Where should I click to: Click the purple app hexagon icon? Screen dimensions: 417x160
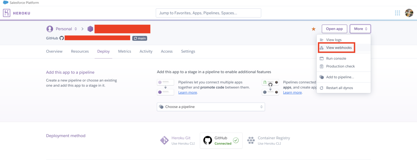click(x=90, y=29)
